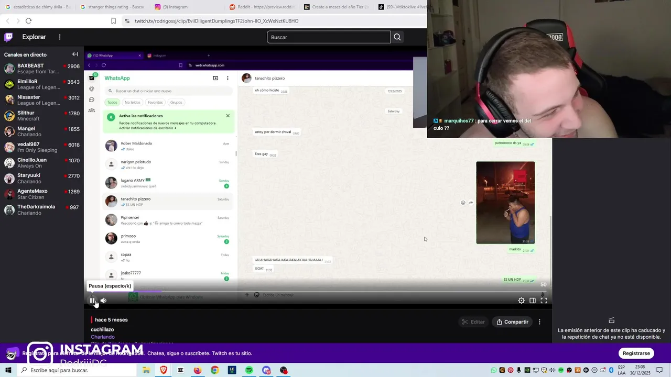Open Spotify from the taskbar
This screenshot has height=377, width=671.
tap(249, 370)
